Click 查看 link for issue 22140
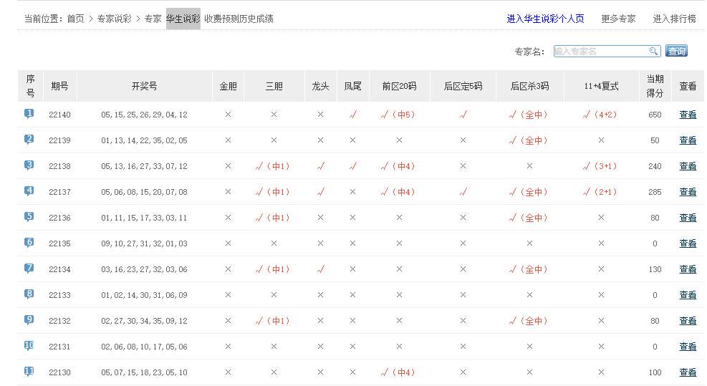 tap(688, 115)
